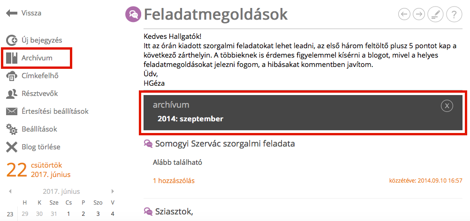Image resolution: width=470 pixels, height=221 pixels.
Task: Select the 2014: szeptember archive entry
Action: click(190, 119)
